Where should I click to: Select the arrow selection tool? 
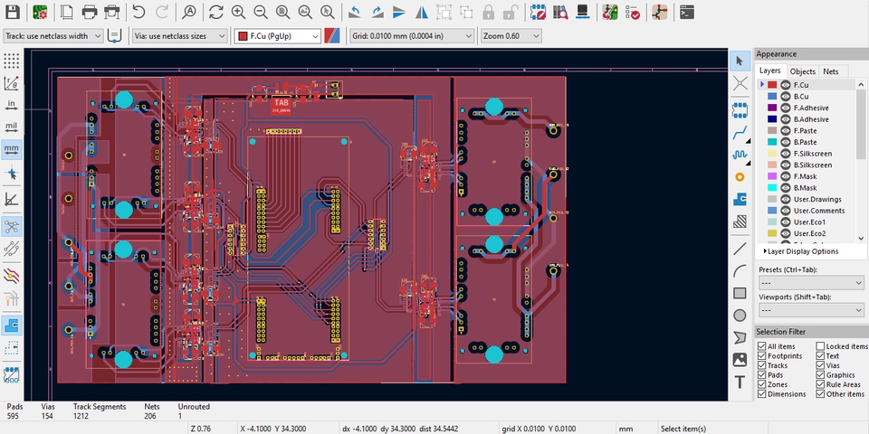point(740,61)
